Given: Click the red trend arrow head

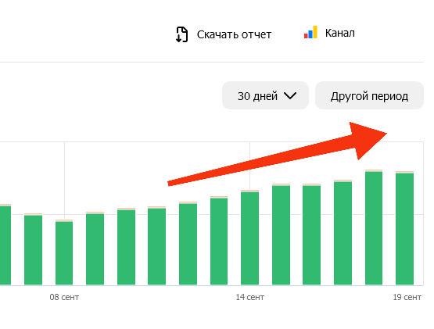Looking at the screenshot, I should click(x=367, y=140).
